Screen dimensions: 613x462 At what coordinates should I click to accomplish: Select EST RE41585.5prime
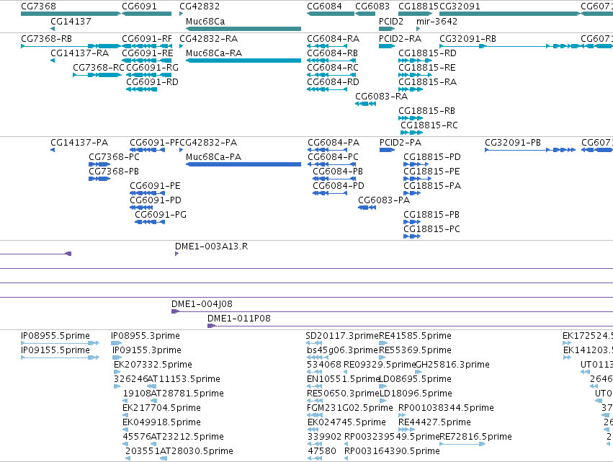tap(415, 336)
